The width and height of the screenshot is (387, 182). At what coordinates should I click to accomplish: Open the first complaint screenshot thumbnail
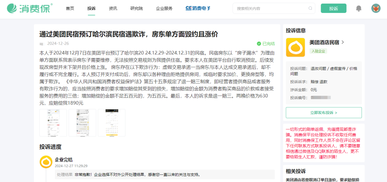[53, 123]
